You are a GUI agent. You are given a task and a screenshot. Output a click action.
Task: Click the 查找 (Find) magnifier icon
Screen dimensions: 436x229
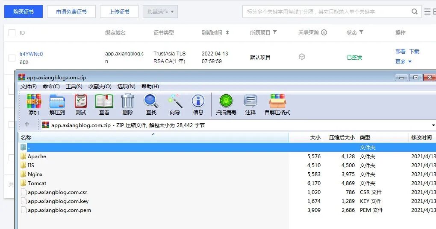151,101
